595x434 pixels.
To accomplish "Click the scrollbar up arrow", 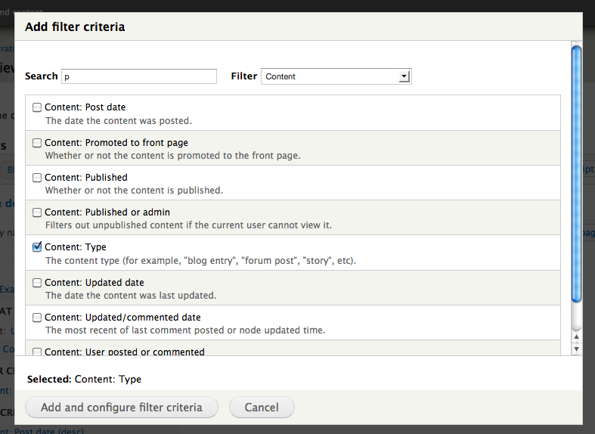I will (x=576, y=336).
